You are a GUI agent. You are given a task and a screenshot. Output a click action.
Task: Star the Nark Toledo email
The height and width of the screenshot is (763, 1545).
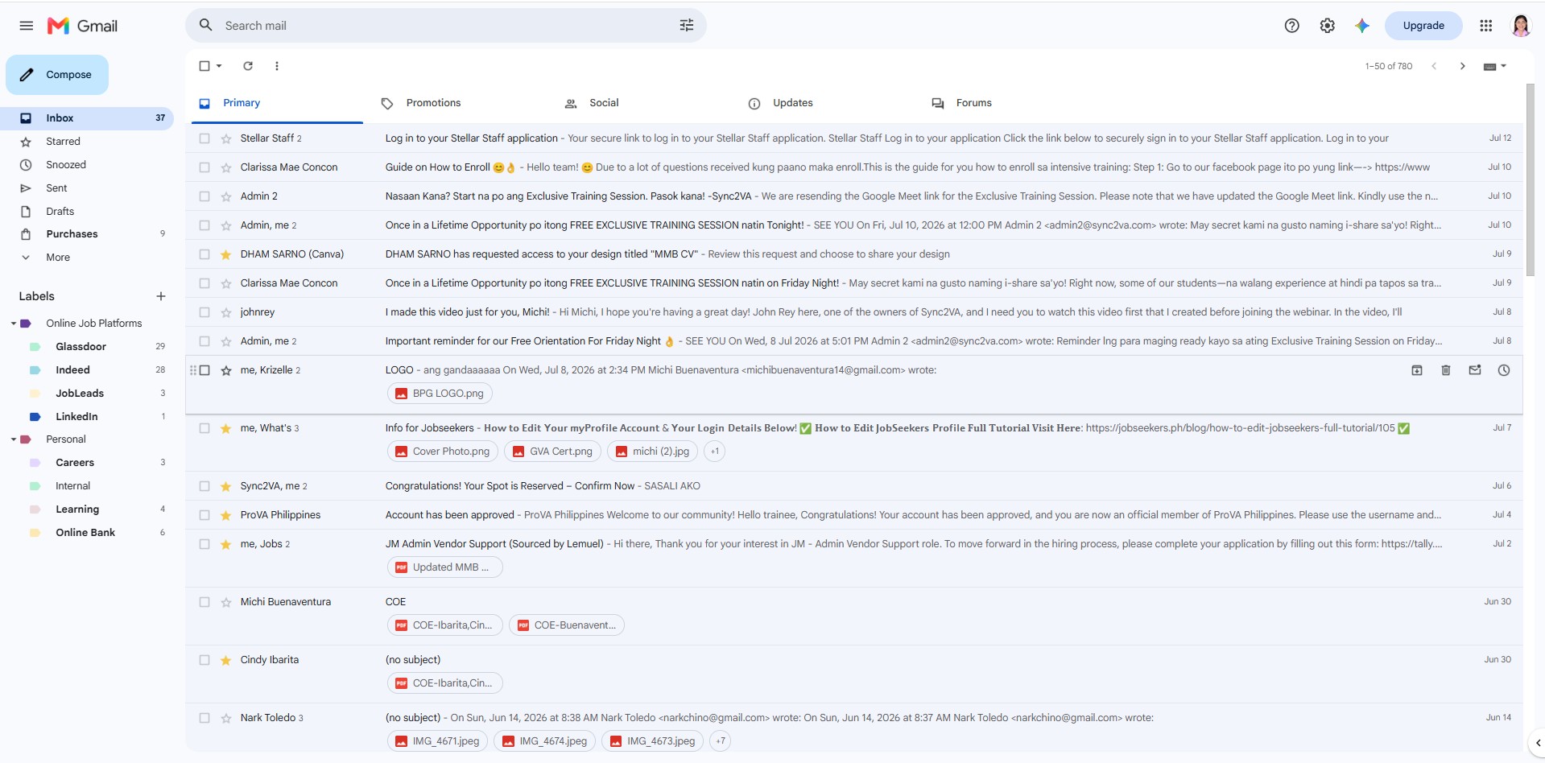tap(226, 718)
